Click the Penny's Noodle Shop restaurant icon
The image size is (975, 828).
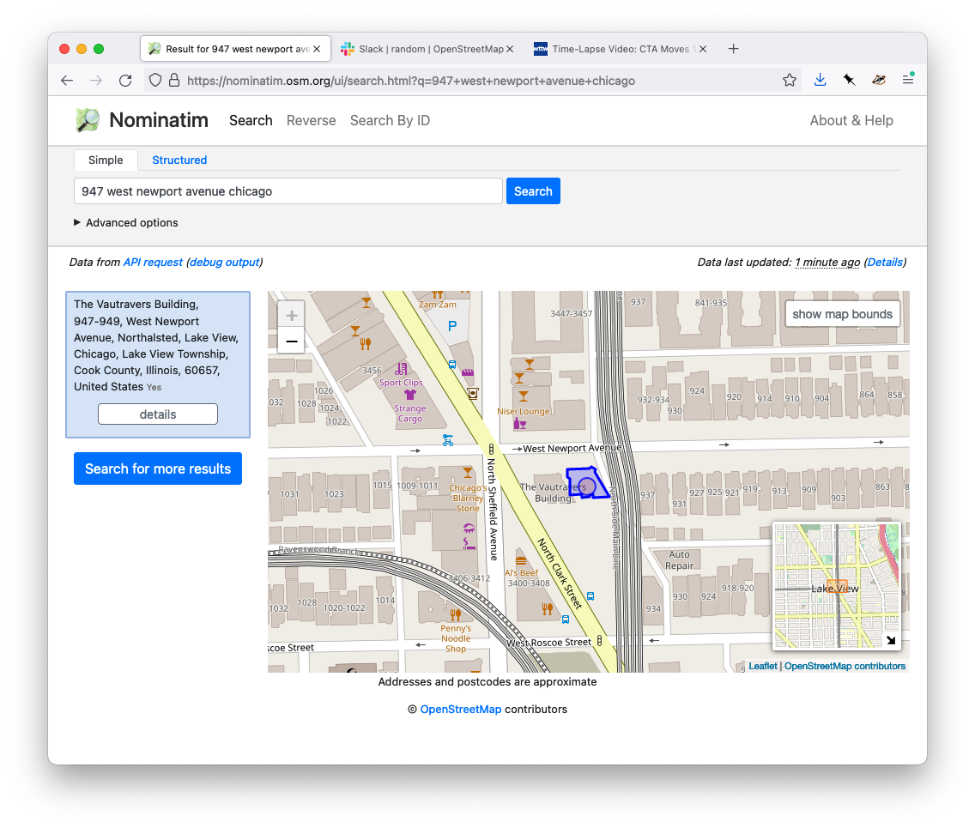[x=456, y=615]
